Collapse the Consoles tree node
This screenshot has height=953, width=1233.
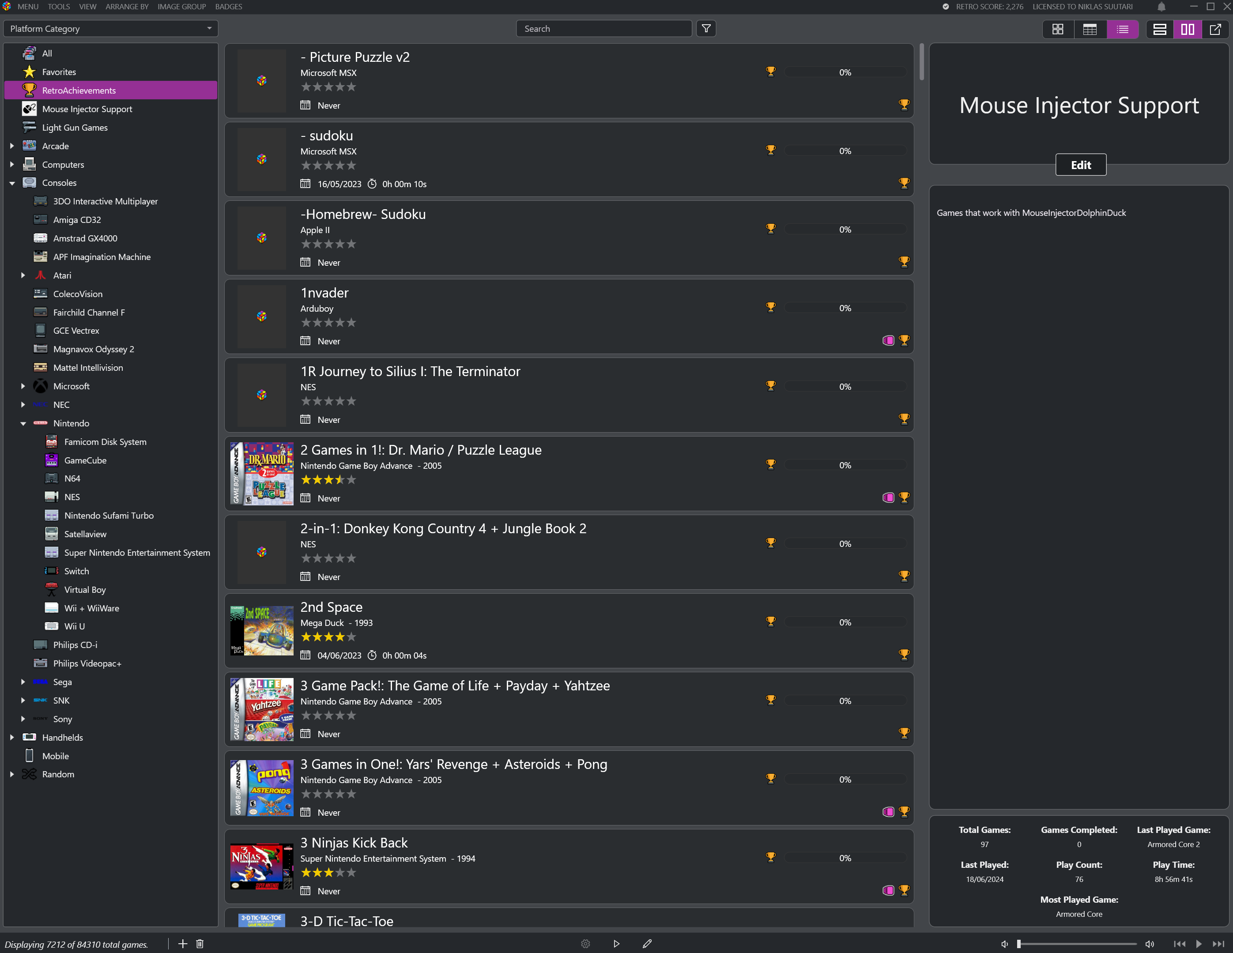tap(12, 183)
